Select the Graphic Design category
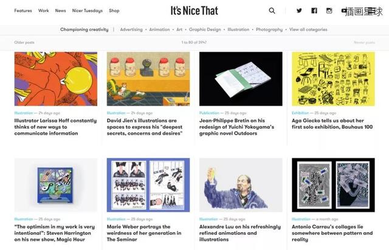 click(205, 30)
